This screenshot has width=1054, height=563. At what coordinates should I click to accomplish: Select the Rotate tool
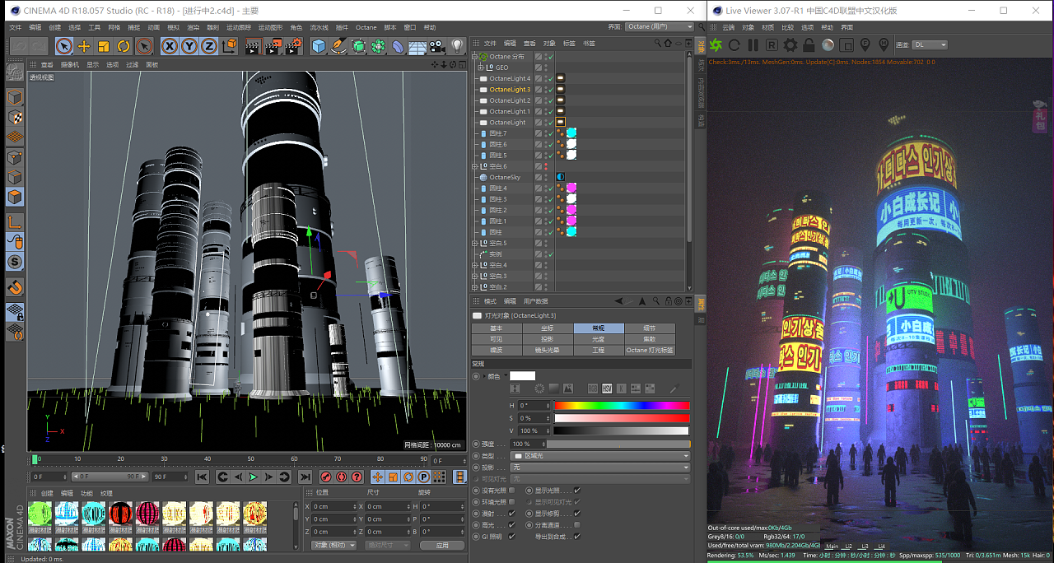click(x=124, y=46)
